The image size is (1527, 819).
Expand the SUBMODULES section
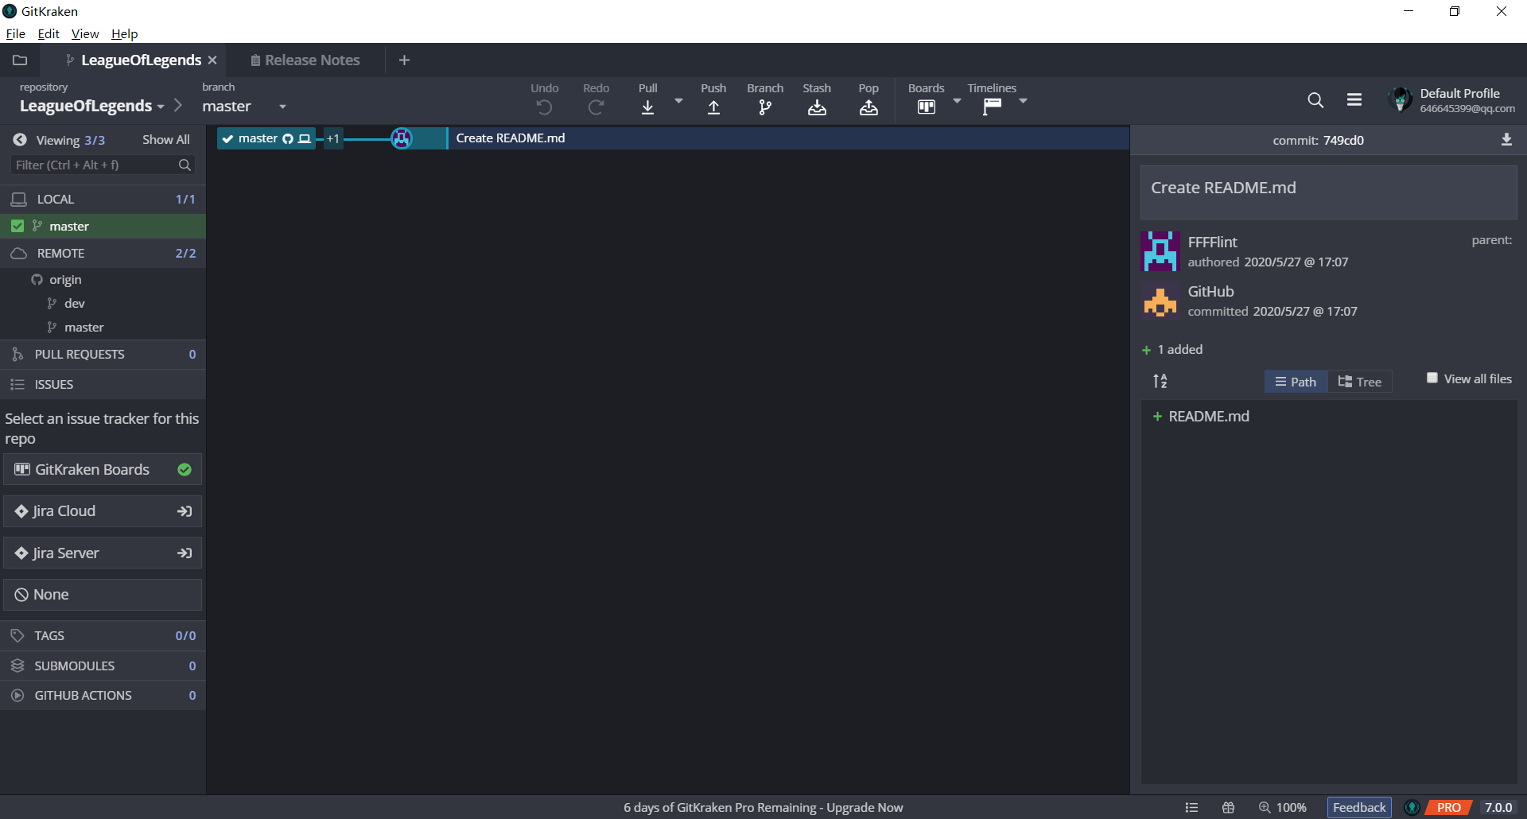[x=103, y=666]
